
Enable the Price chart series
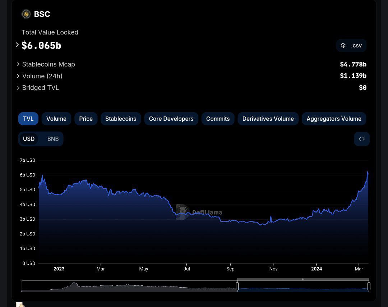pos(86,119)
